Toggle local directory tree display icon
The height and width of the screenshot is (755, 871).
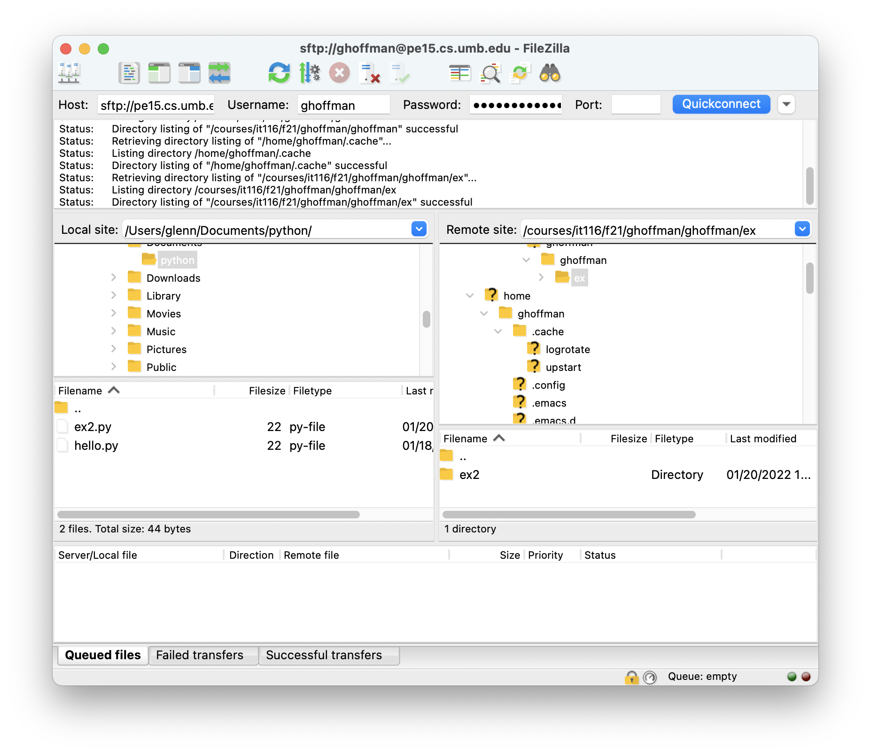pos(159,73)
